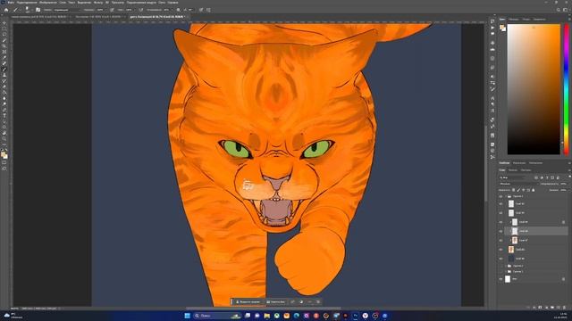
Task: Click the taskbar search box Поиск
Action: click(x=218, y=316)
